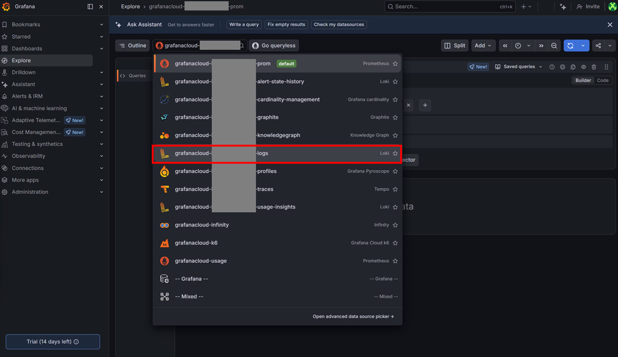
Task: Run query with refresh icon
Action: (570, 46)
